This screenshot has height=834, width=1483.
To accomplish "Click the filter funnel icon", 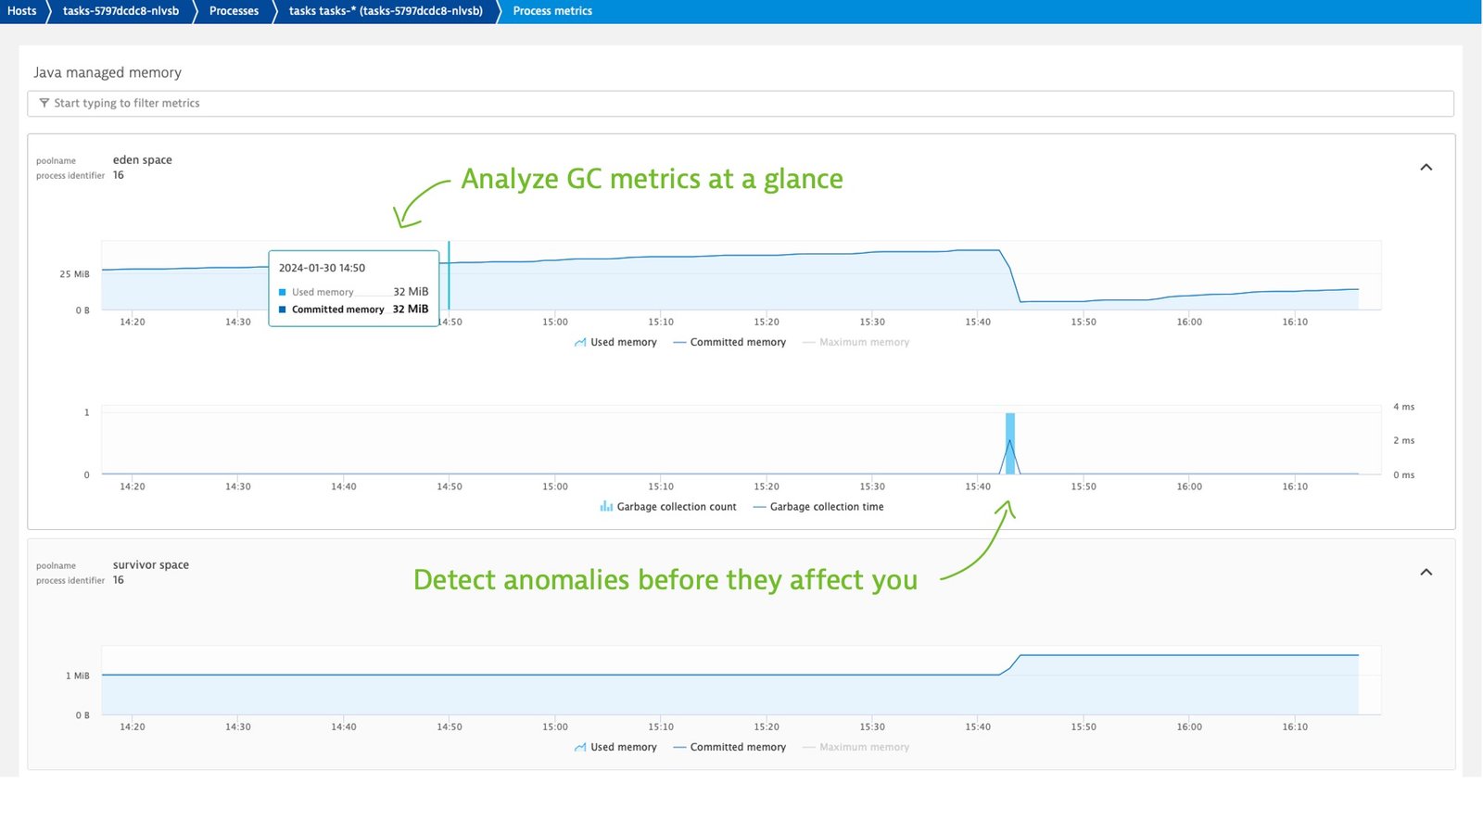I will (44, 104).
